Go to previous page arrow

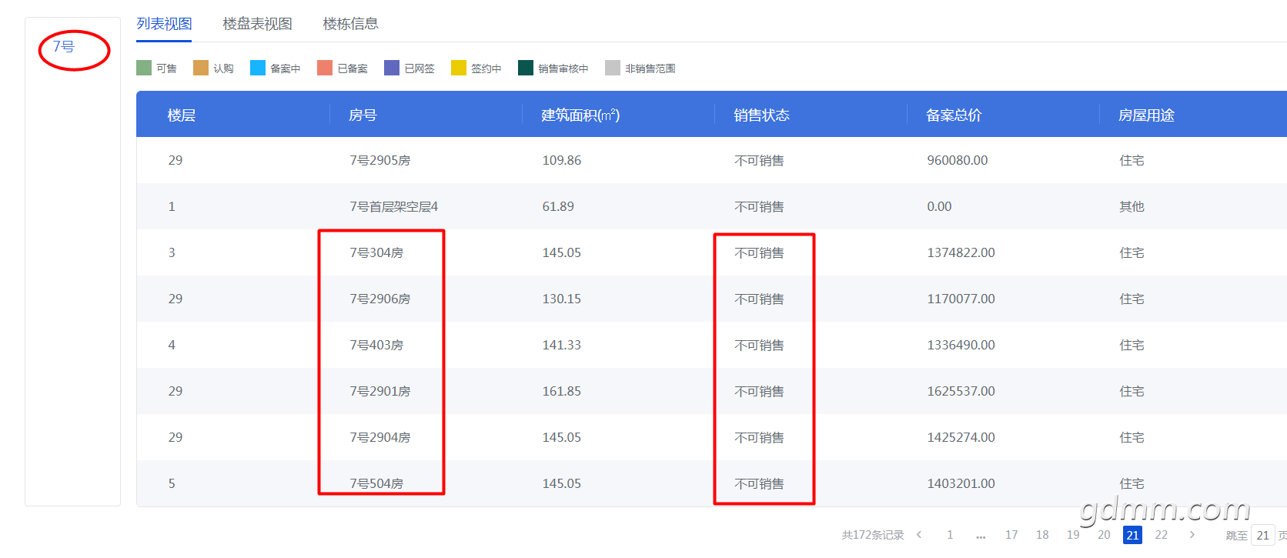[919, 535]
